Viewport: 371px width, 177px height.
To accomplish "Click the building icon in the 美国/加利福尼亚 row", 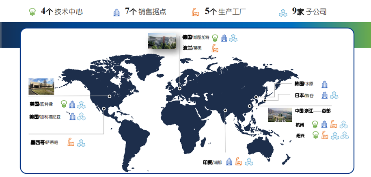I will coord(73,117).
